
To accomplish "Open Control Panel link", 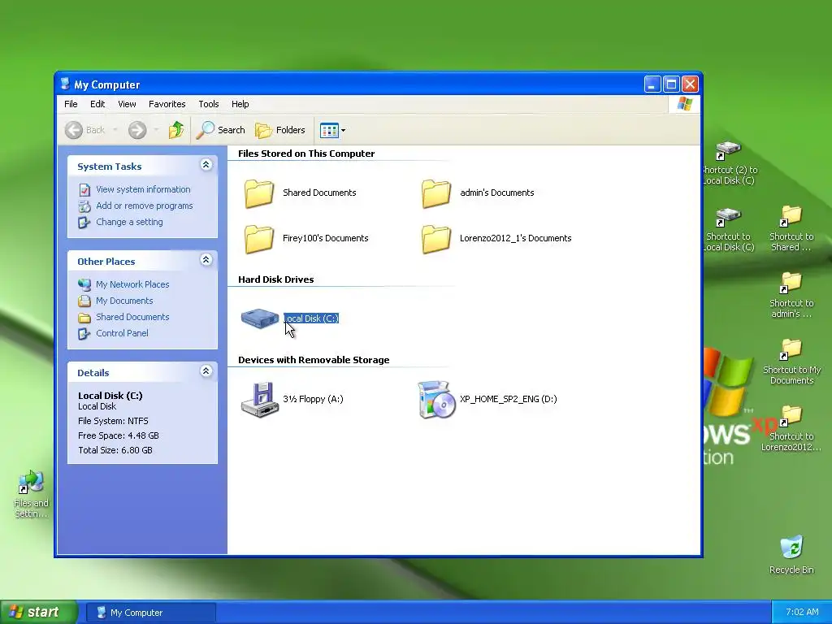I will coord(122,333).
